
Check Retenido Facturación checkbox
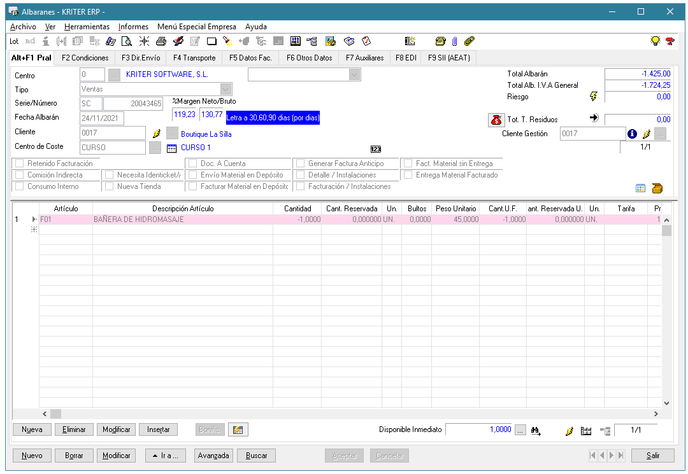pyautogui.click(x=19, y=164)
